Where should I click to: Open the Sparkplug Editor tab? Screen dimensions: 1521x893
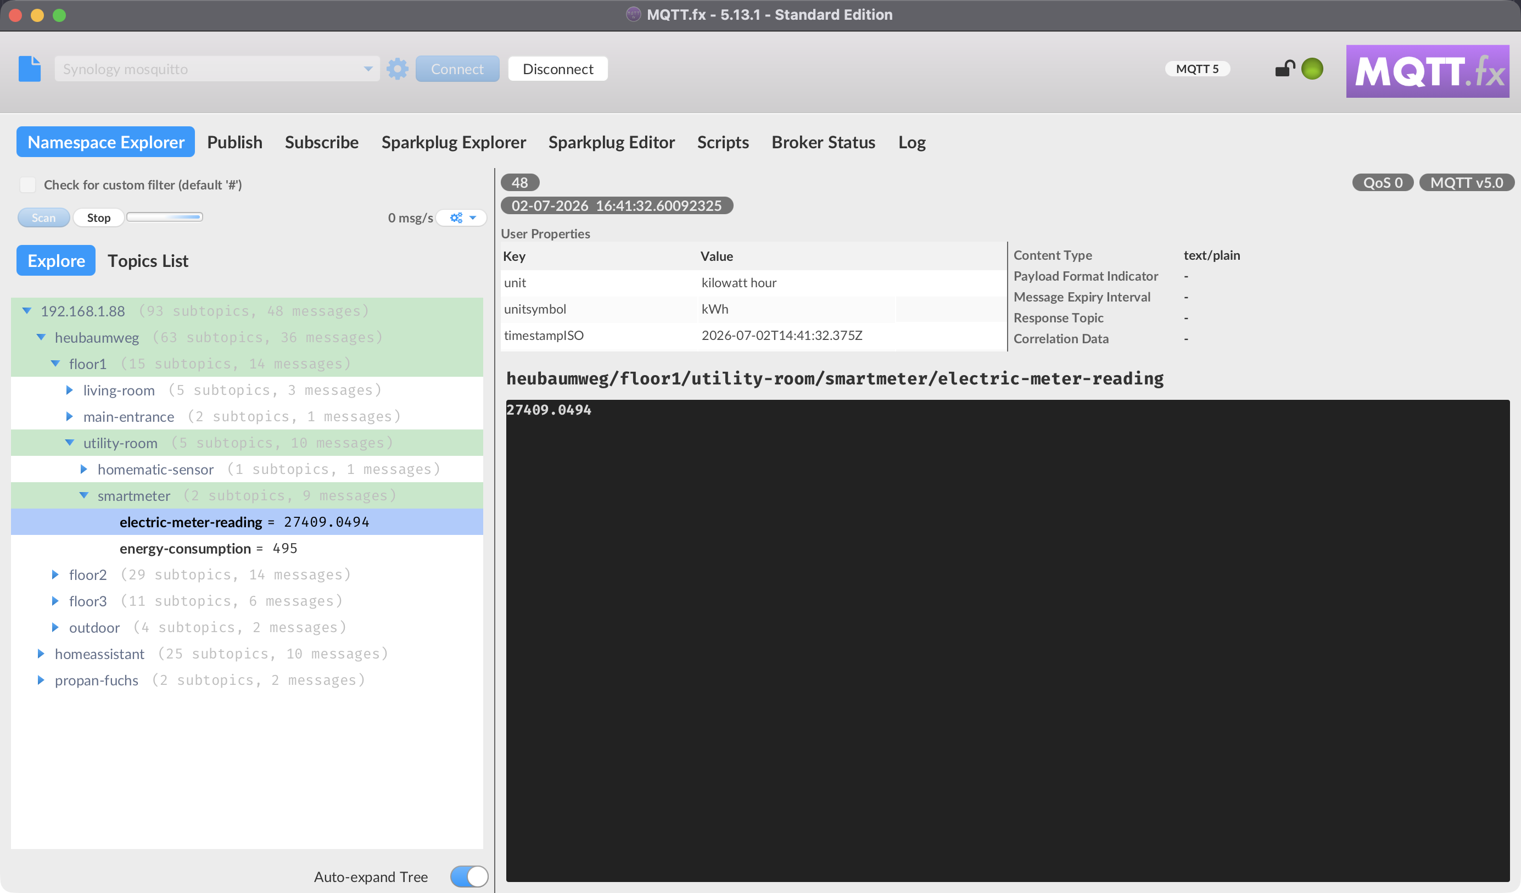coord(611,142)
